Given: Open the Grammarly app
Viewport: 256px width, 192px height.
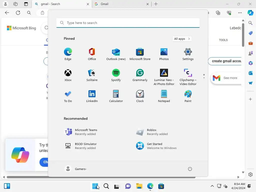Looking at the screenshot, I should click(x=140, y=75).
